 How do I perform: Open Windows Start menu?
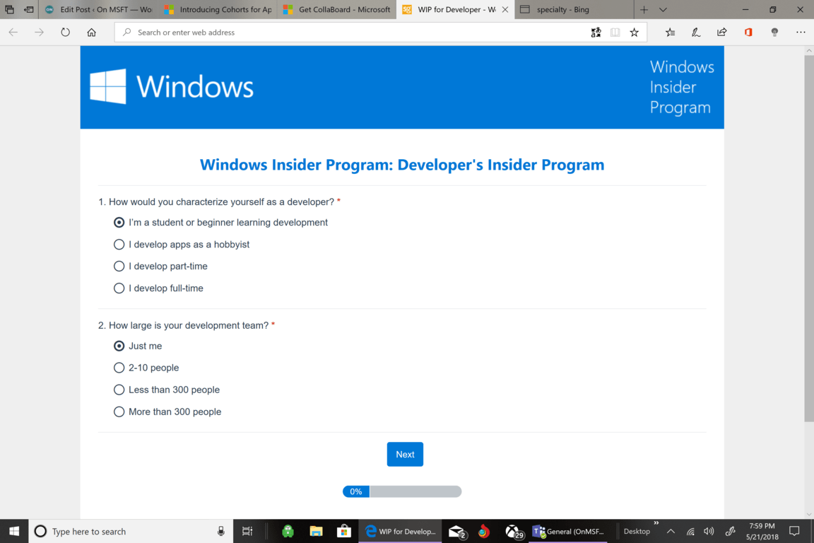(x=14, y=531)
